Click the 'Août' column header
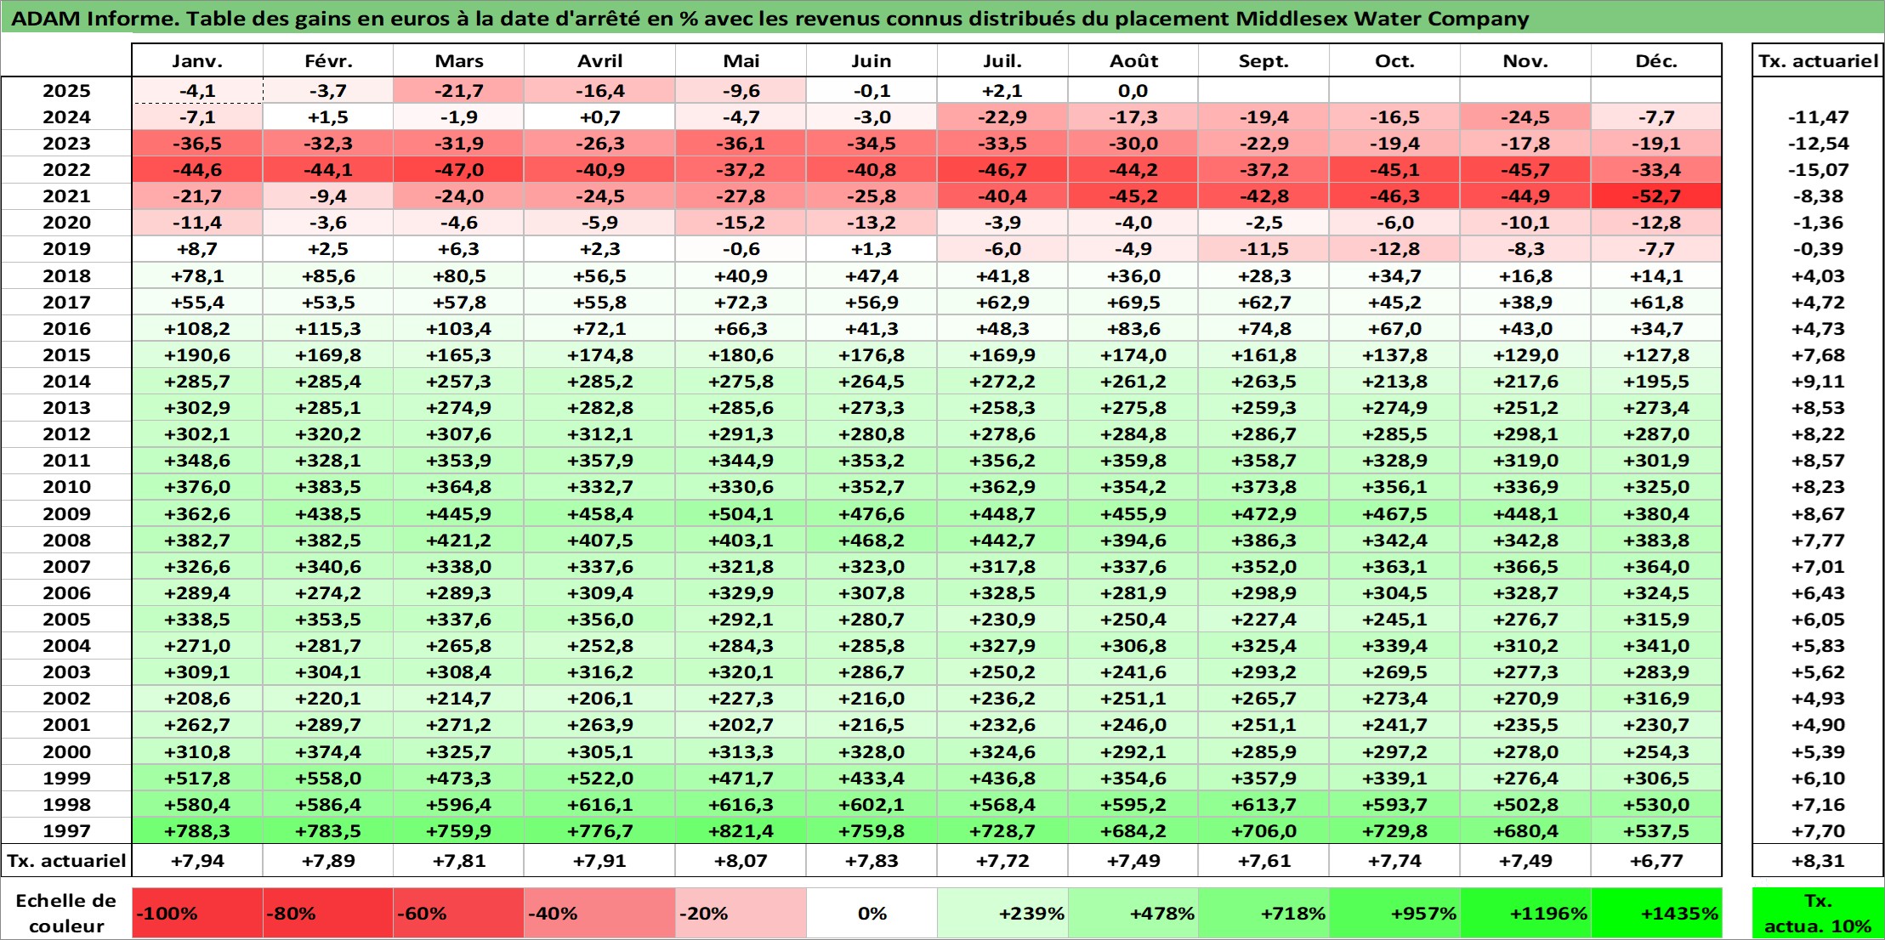 tap(1133, 60)
